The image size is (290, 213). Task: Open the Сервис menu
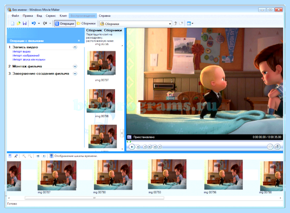pyautogui.click(x=51, y=16)
